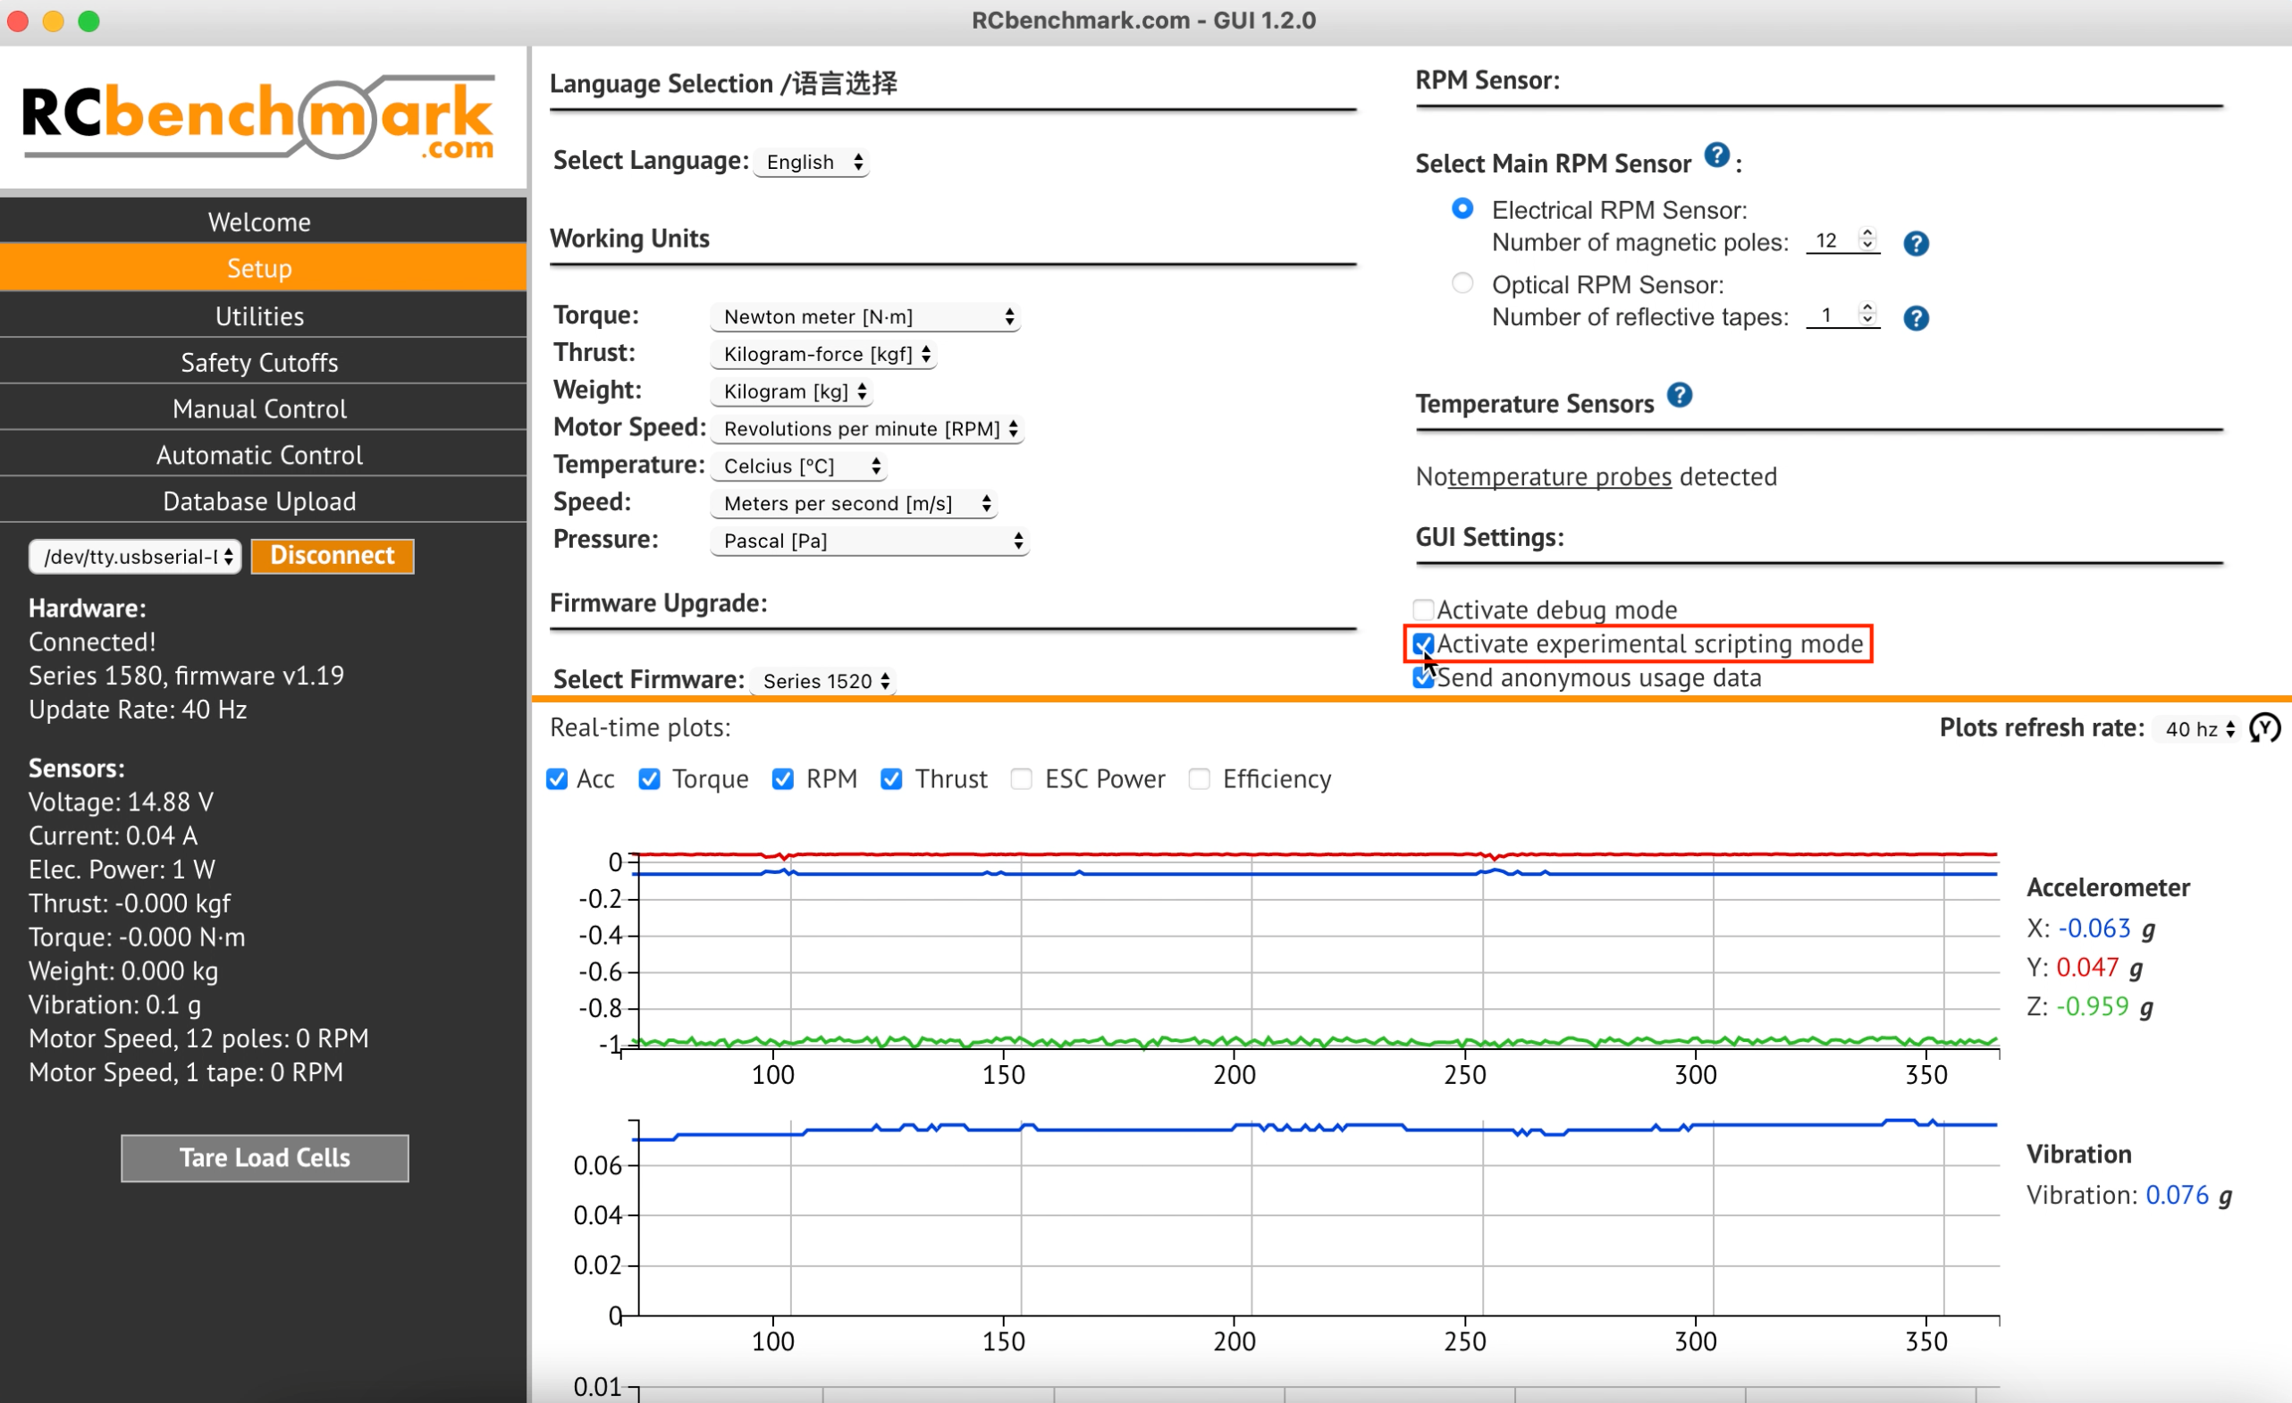Image resolution: width=2292 pixels, height=1403 pixels.
Task: Change the Torque units dropdown
Action: click(864, 316)
